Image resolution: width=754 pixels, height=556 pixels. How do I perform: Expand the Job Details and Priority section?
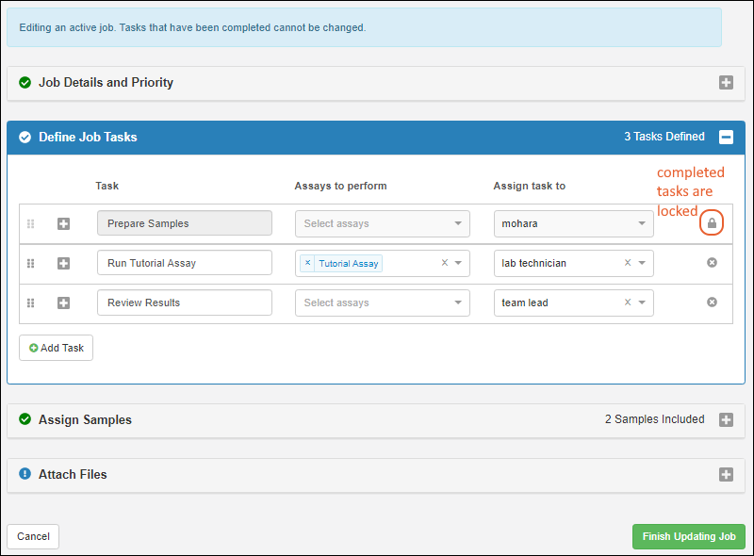(x=726, y=82)
